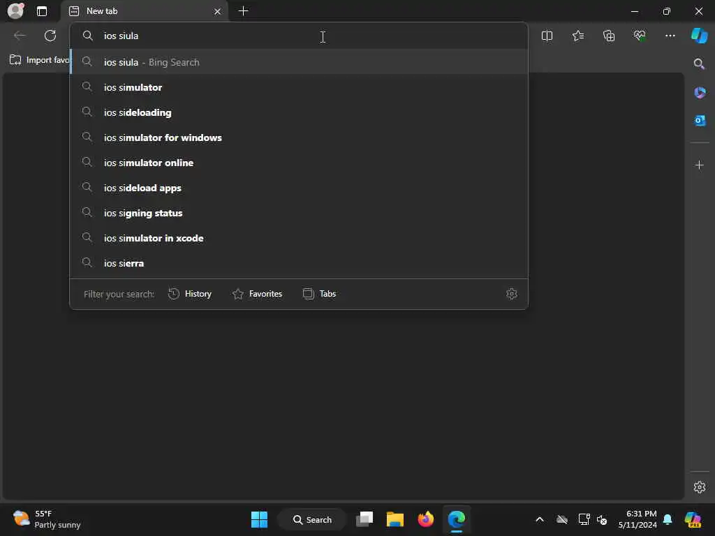715x536 pixels.
Task: Filter search by Favorites
Action: coord(257,294)
